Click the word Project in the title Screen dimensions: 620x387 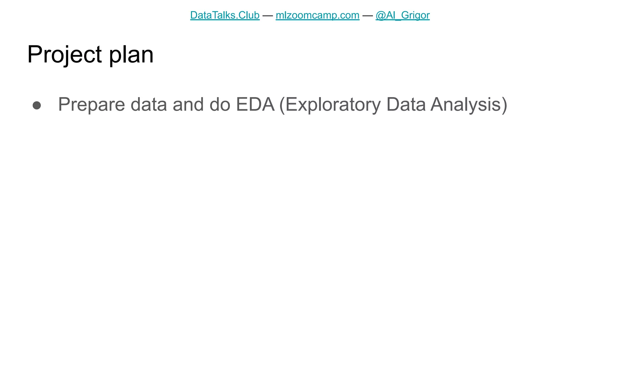[x=64, y=55]
